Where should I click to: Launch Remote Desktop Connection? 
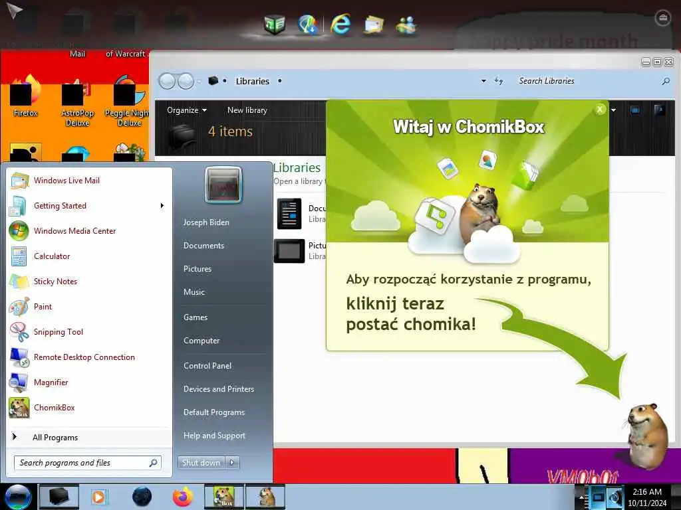(x=89, y=357)
